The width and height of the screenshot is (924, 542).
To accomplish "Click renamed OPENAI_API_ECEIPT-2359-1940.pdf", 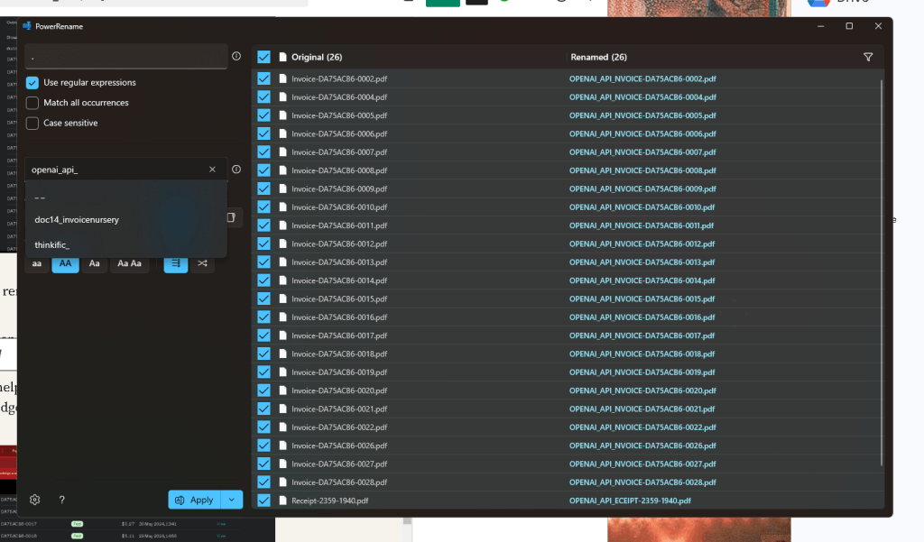I will pos(630,501).
